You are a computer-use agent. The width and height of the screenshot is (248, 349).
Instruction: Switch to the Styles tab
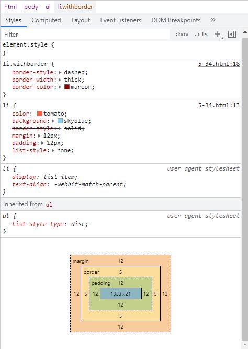coord(14,20)
